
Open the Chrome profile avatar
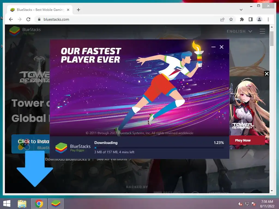(x=259, y=19)
